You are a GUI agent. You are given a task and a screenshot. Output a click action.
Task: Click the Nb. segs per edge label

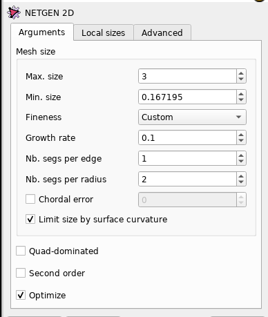[x=64, y=159]
